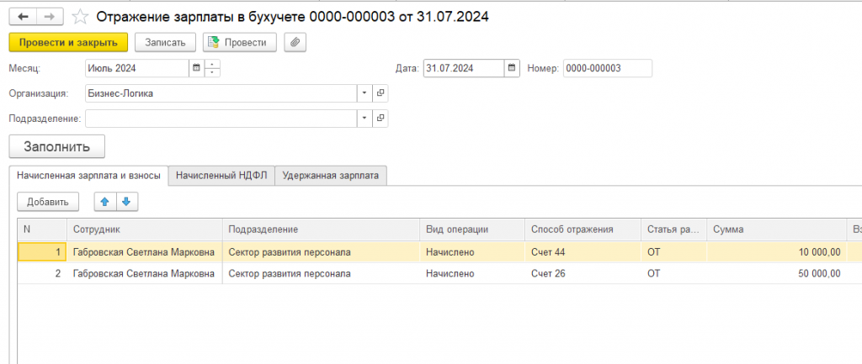
Task: Click the Статья ра… column header
Action: 674,229
